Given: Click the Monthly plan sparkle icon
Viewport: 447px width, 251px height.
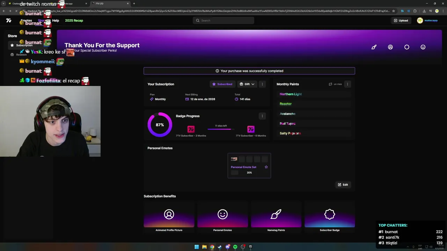Looking at the screenshot, I should [152, 99].
